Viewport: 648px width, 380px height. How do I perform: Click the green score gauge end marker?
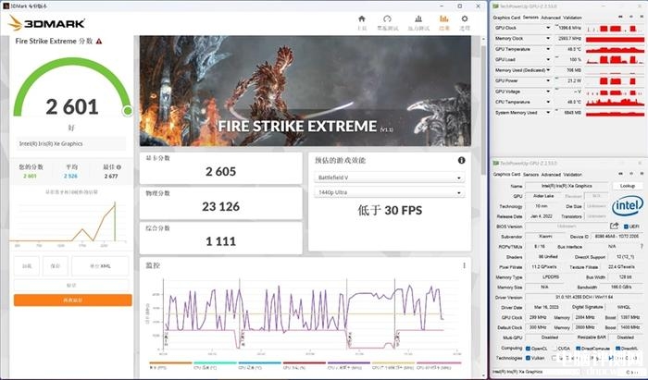[128, 111]
